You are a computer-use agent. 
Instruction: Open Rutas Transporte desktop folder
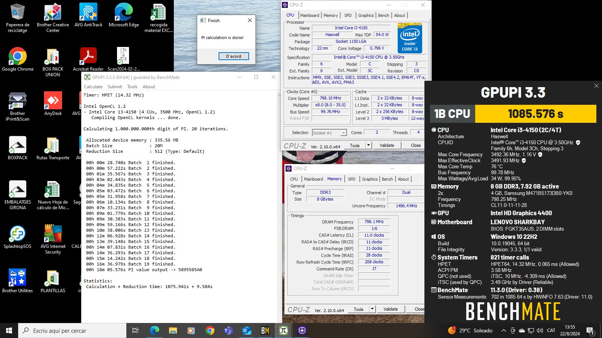pos(53,148)
